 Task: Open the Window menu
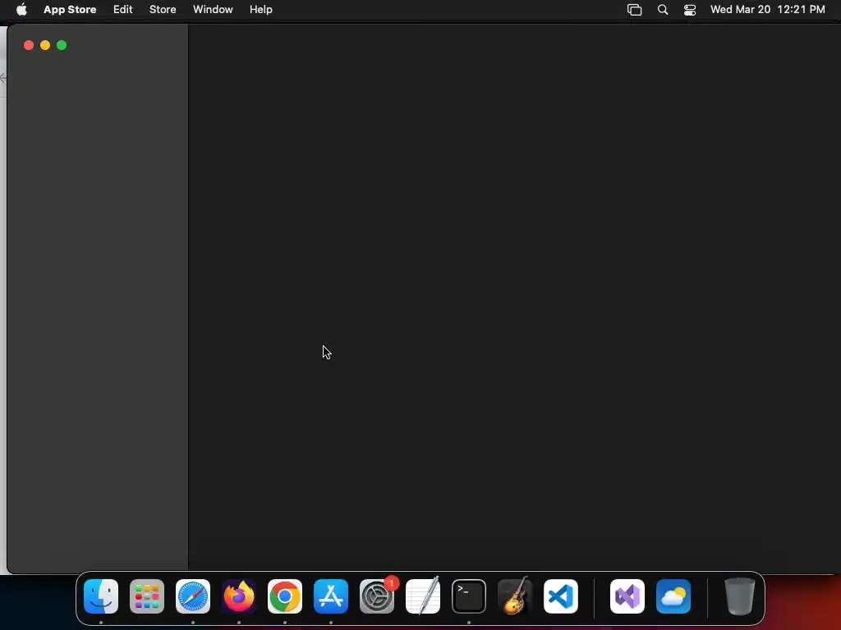tap(213, 9)
